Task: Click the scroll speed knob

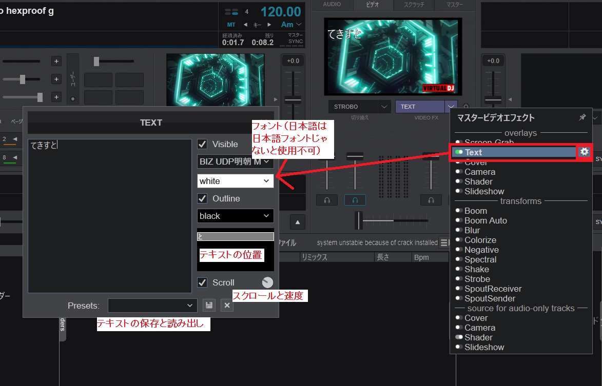Action: click(267, 282)
